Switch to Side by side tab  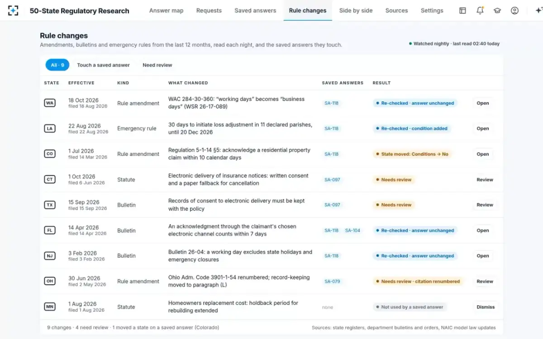pos(356,10)
